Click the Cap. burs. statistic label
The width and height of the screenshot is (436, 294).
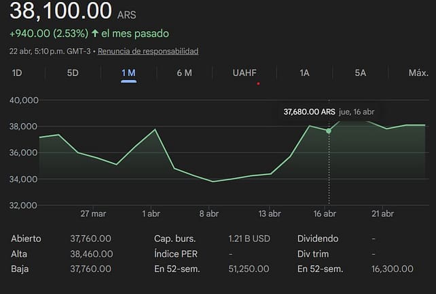(175, 238)
